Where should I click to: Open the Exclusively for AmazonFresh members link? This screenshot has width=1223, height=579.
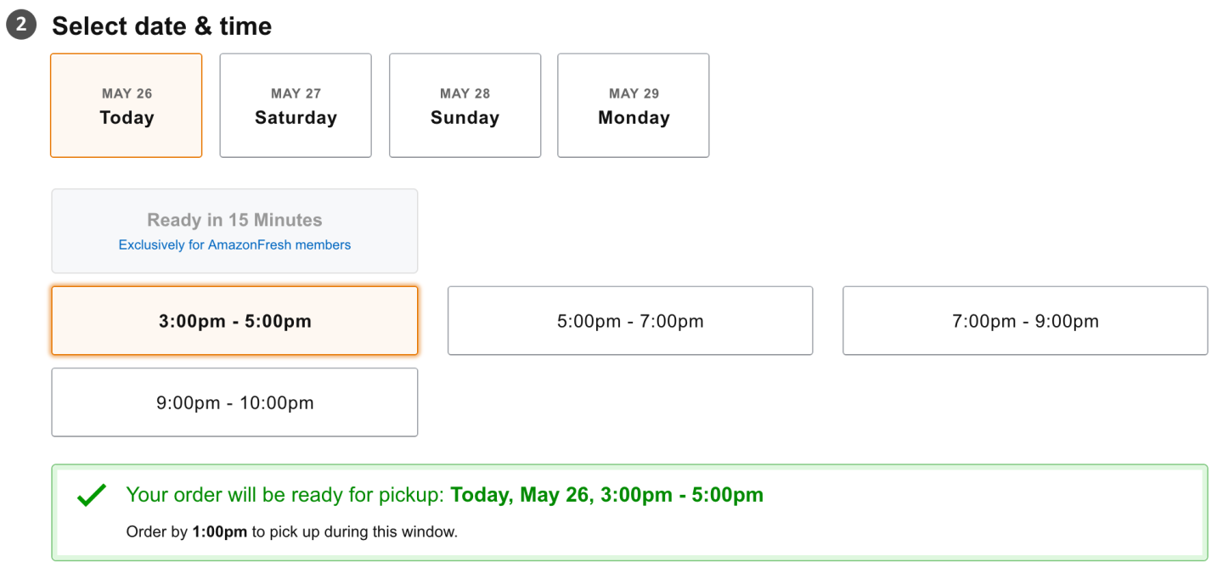(234, 245)
